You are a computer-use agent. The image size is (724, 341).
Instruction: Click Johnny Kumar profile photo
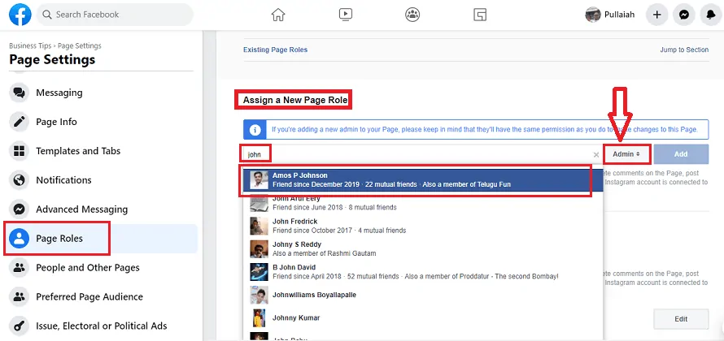pyautogui.click(x=259, y=318)
